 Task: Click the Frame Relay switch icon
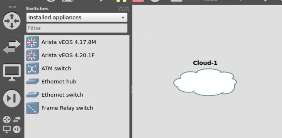pos(32,108)
